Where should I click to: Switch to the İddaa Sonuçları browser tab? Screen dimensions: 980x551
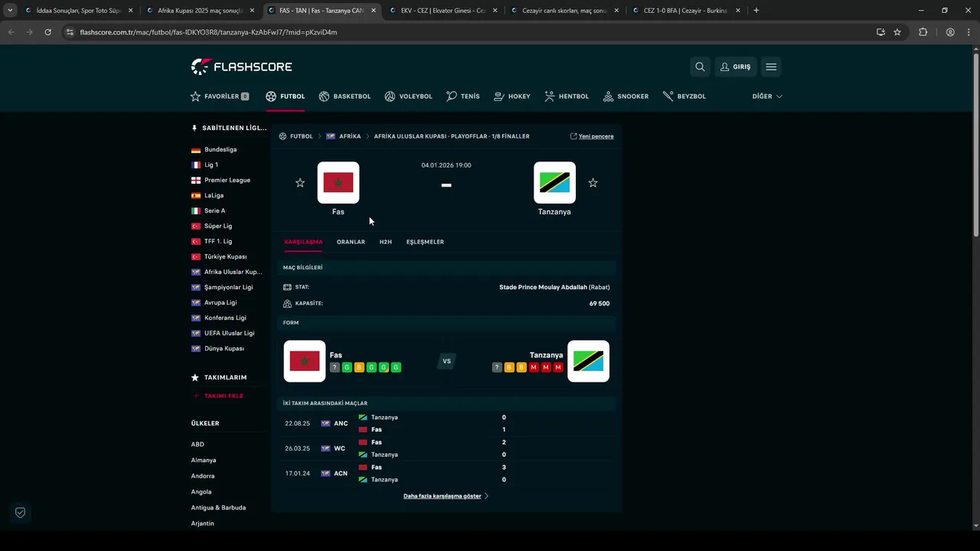tap(79, 11)
